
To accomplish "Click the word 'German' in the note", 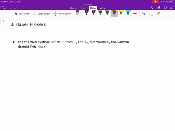I will point(123,42).
